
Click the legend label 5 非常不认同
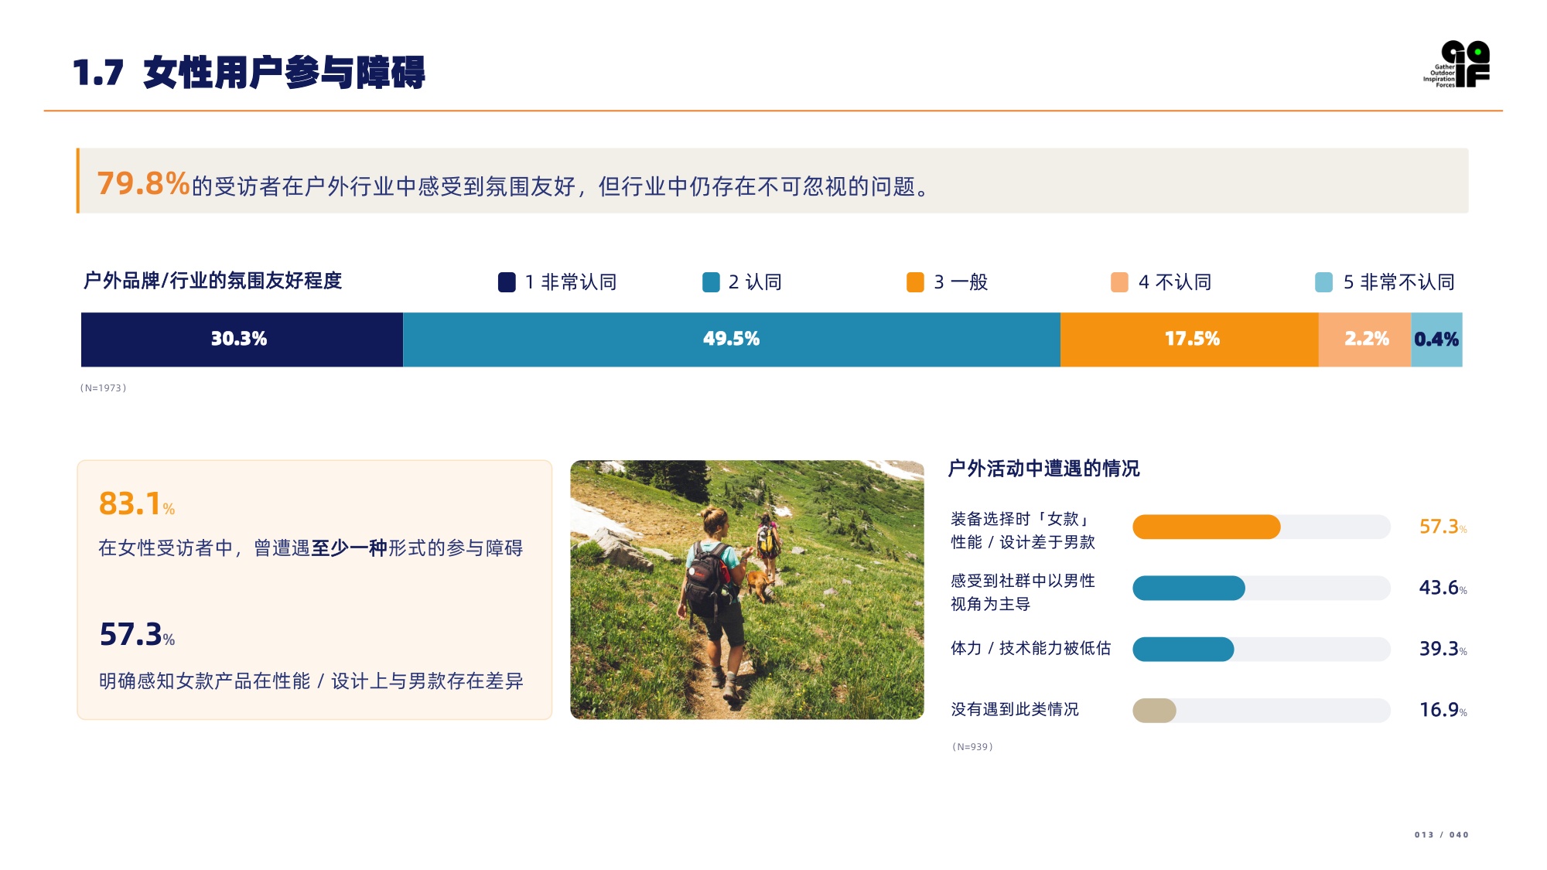(x=1398, y=282)
